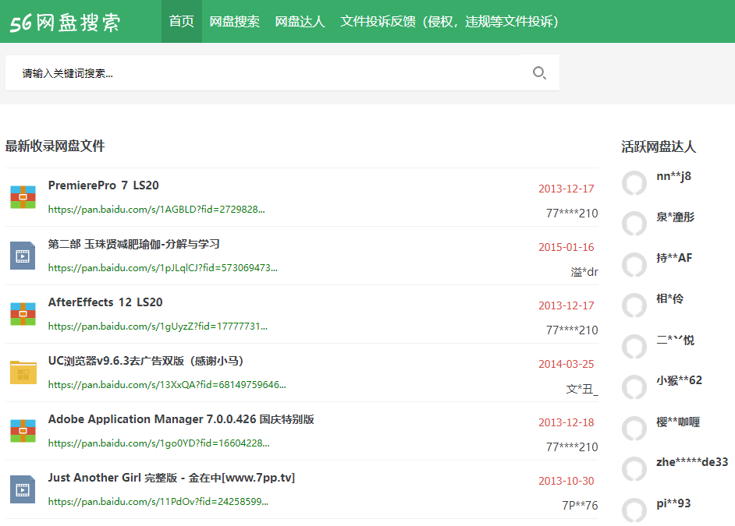The image size is (735, 526).
Task: Click video file icon beside Just Another Girl
Action: pyautogui.click(x=23, y=489)
